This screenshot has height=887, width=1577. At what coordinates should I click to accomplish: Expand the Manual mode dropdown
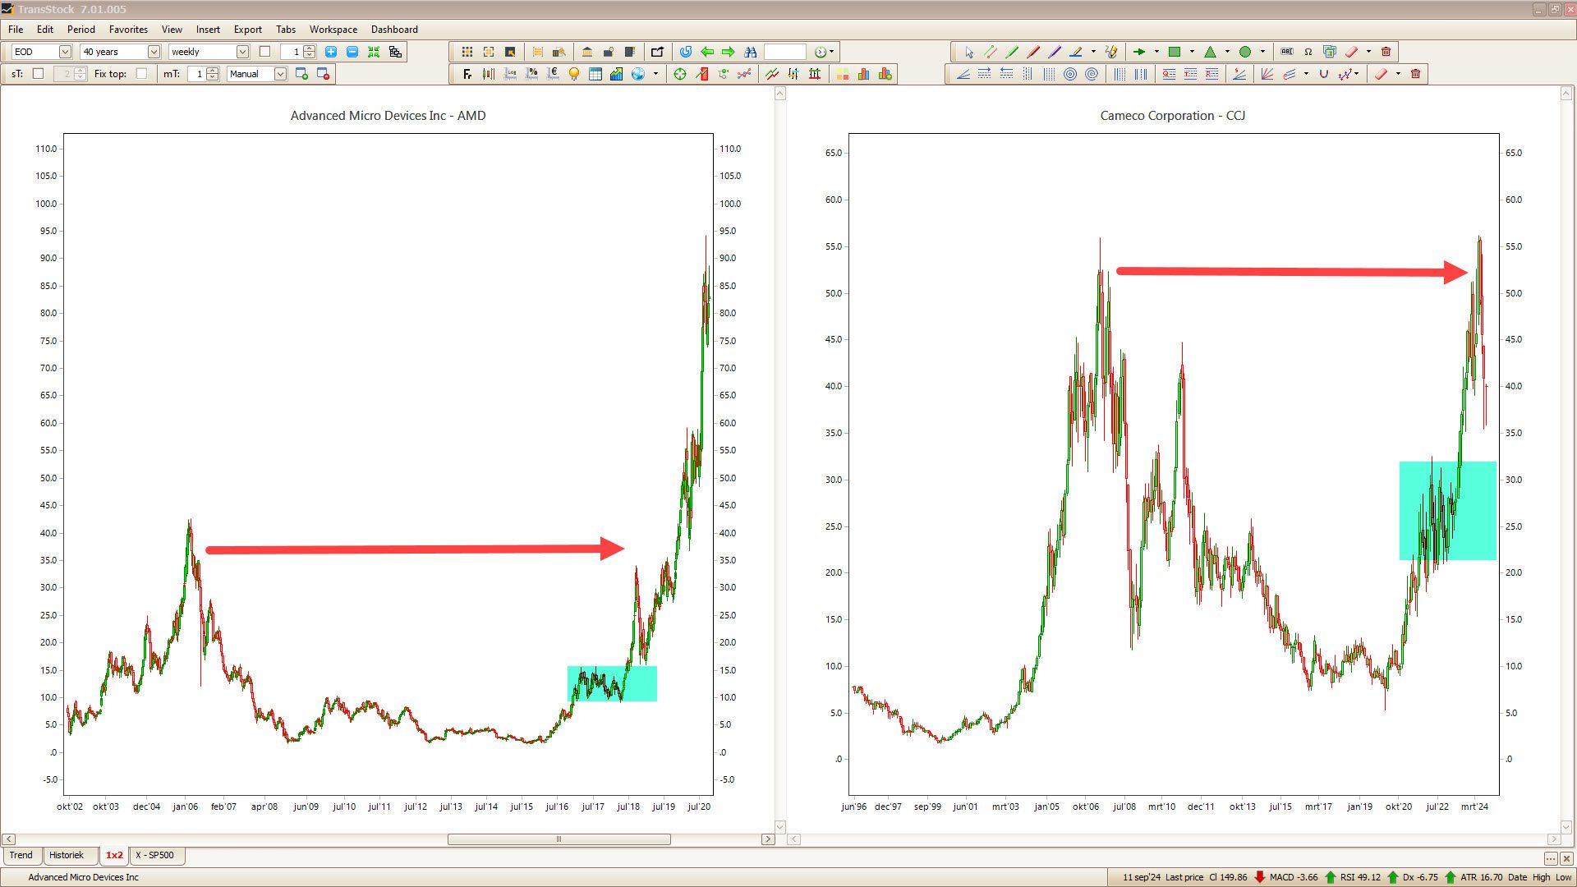[280, 74]
